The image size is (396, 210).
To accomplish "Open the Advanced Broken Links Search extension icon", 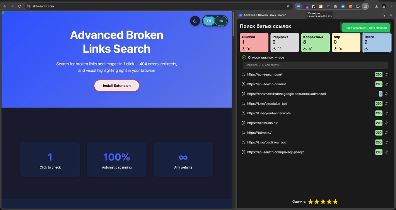I will (299, 6).
